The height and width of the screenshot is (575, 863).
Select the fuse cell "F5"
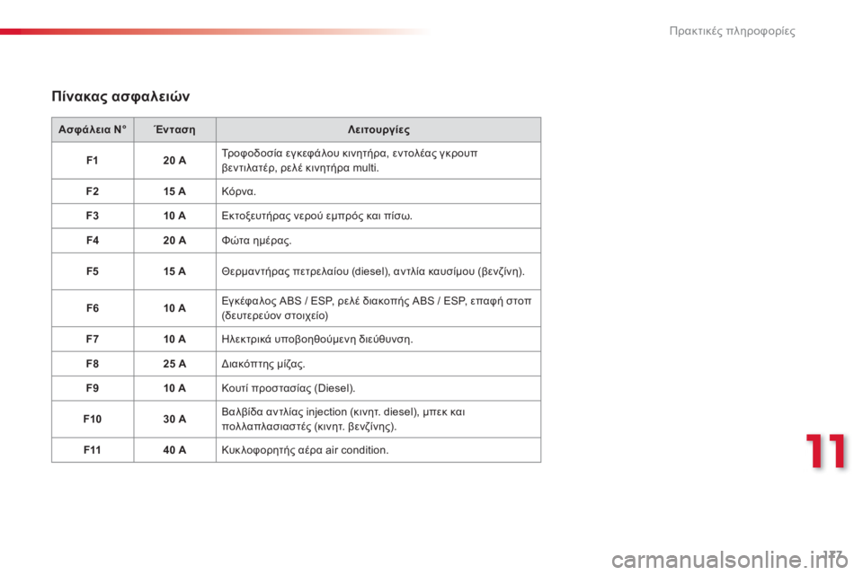[93, 271]
